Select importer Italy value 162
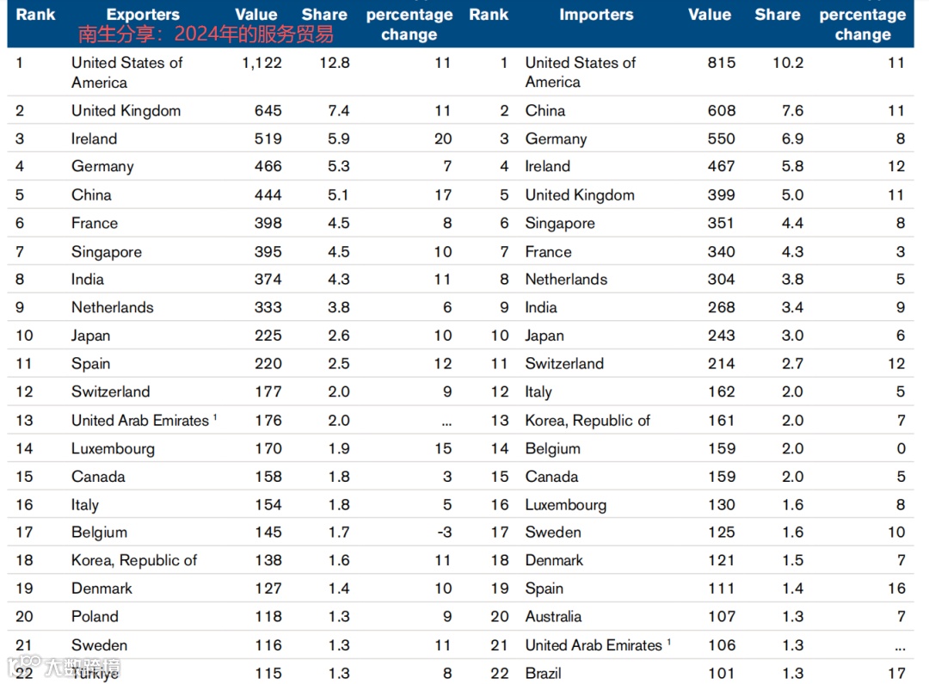This screenshot has width=929, height=684. [x=721, y=391]
